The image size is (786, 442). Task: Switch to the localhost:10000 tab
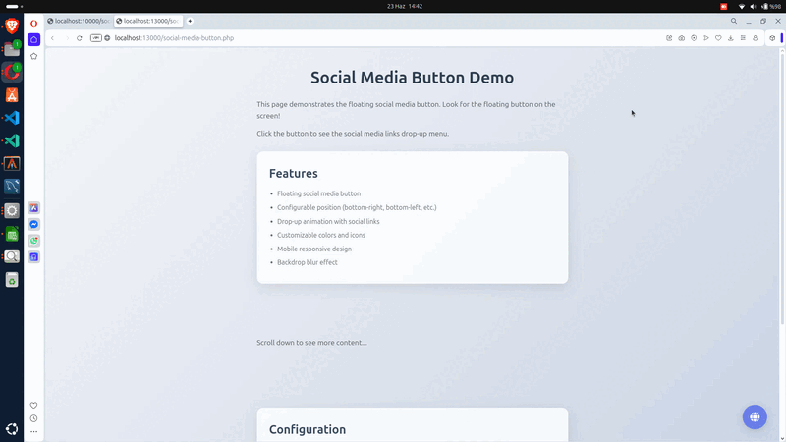click(x=79, y=21)
